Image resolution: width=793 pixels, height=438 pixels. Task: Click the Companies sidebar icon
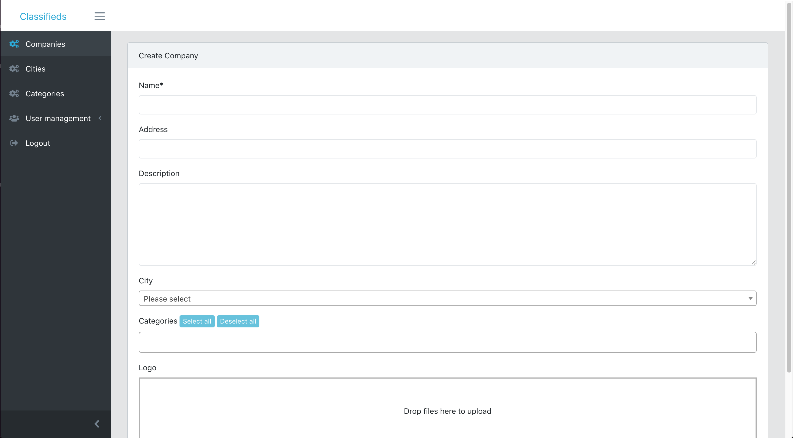click(x=15, y=44)
